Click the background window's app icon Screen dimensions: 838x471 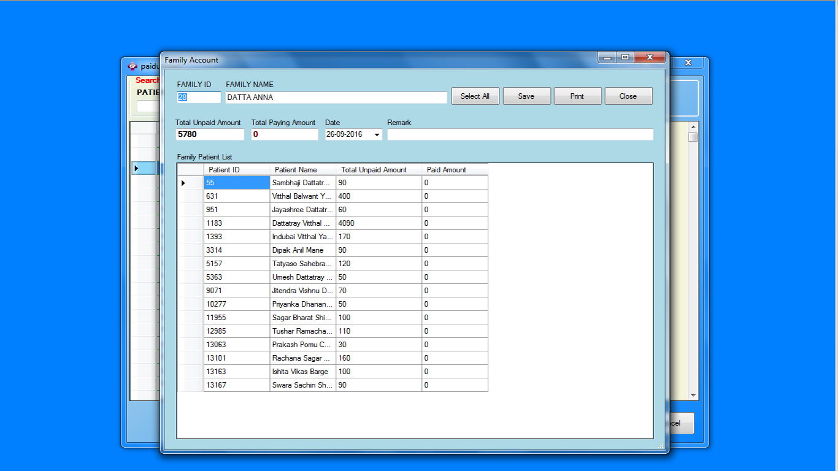pyautogui.click(x=132, y=66)
